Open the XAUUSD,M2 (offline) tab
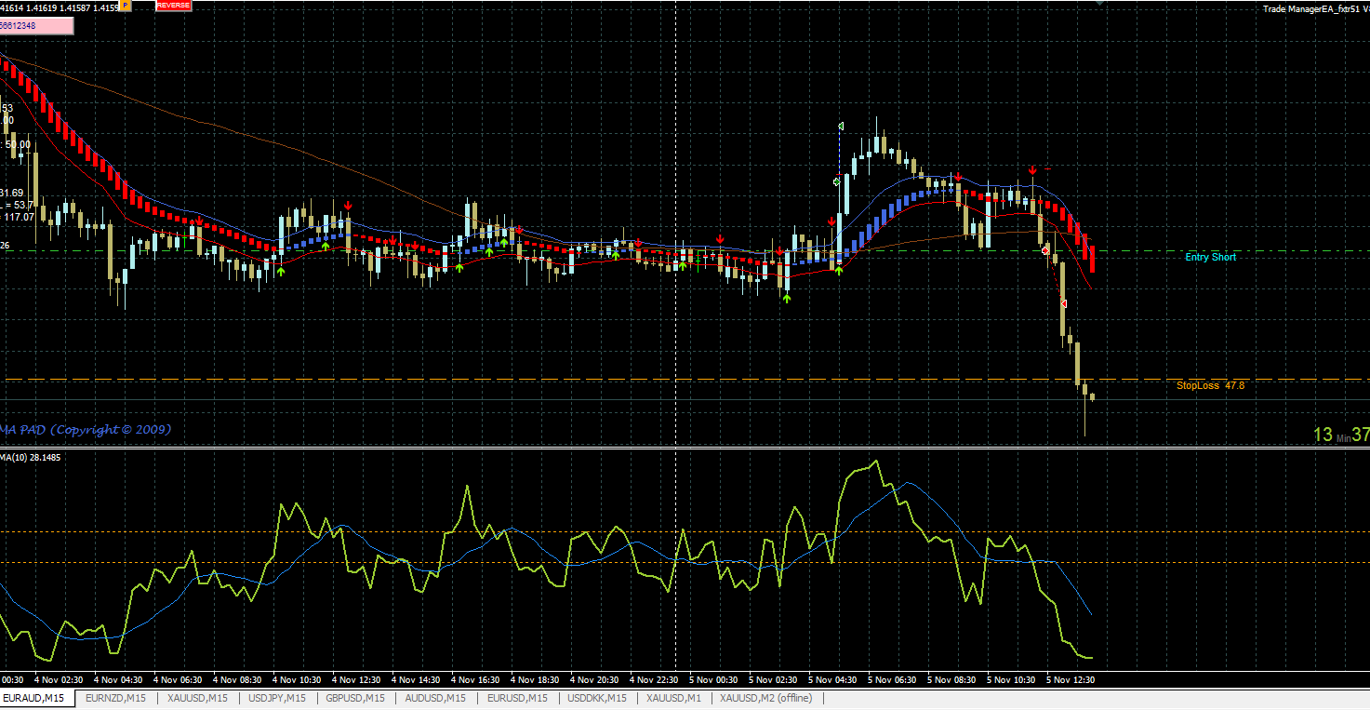Screen dimensions: 1370x710 click(x=765, y=698)
